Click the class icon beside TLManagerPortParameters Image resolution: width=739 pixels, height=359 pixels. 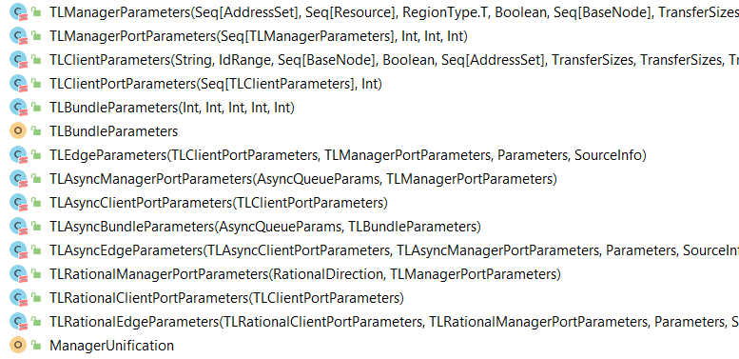[18, 35]
